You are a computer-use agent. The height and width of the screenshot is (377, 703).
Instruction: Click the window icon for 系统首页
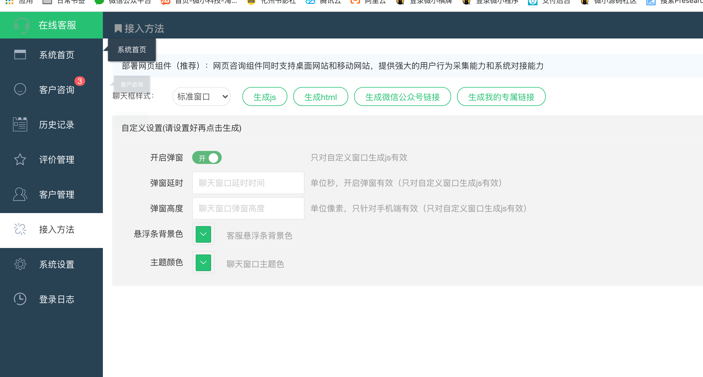point(20,54)
